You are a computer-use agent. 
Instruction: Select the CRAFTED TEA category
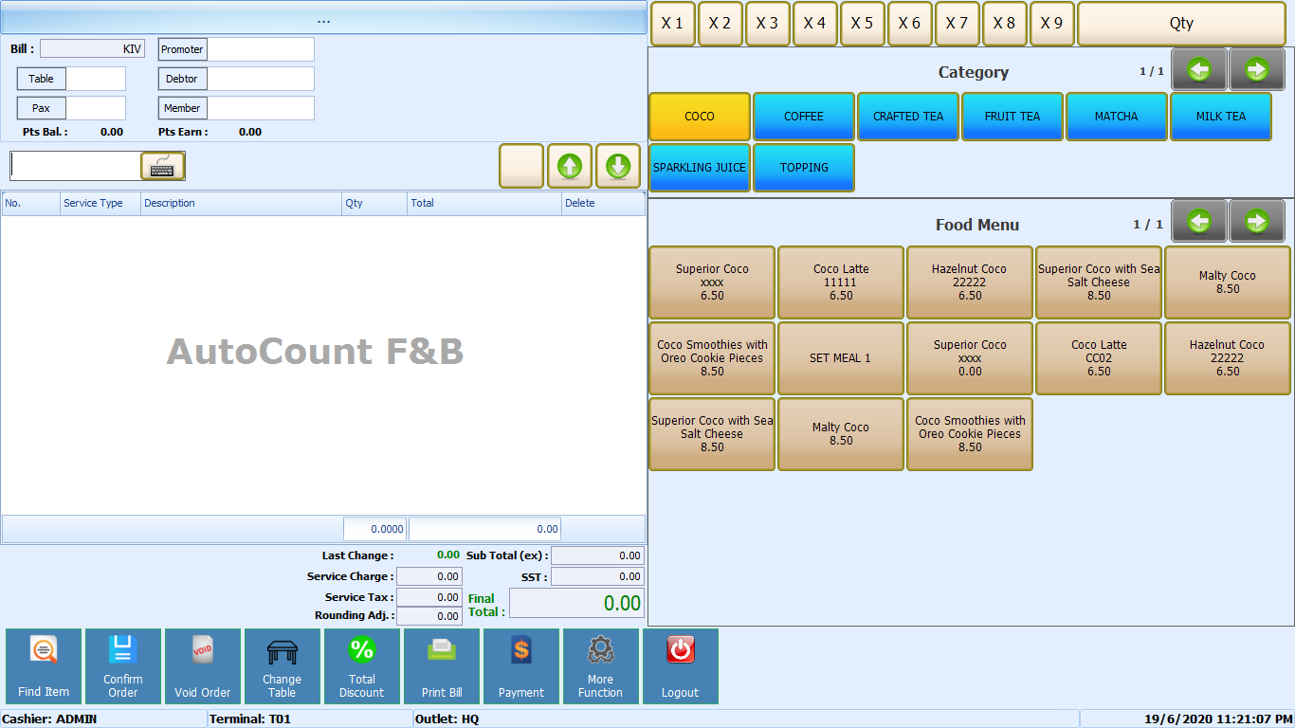pos(908,117)
